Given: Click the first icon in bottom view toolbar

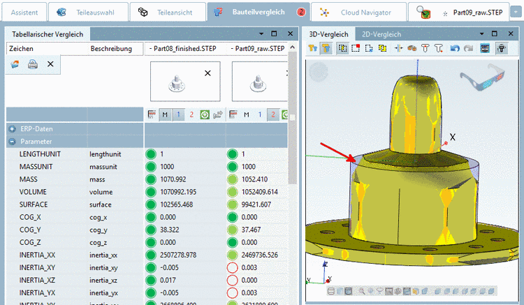Looking at the screenshot, I should click(331, 291).
